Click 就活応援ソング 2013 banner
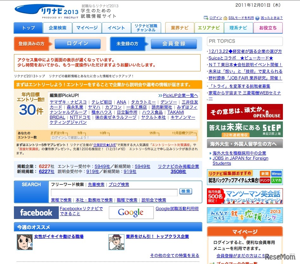Image resolution: width=300 pixels, height=264 pixels. (x=245, y=215)
